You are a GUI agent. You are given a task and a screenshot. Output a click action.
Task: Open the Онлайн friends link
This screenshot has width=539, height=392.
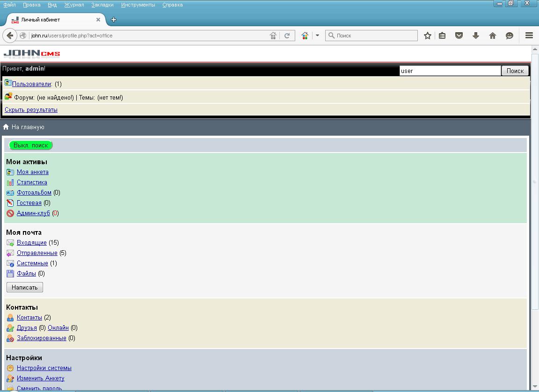58,328
